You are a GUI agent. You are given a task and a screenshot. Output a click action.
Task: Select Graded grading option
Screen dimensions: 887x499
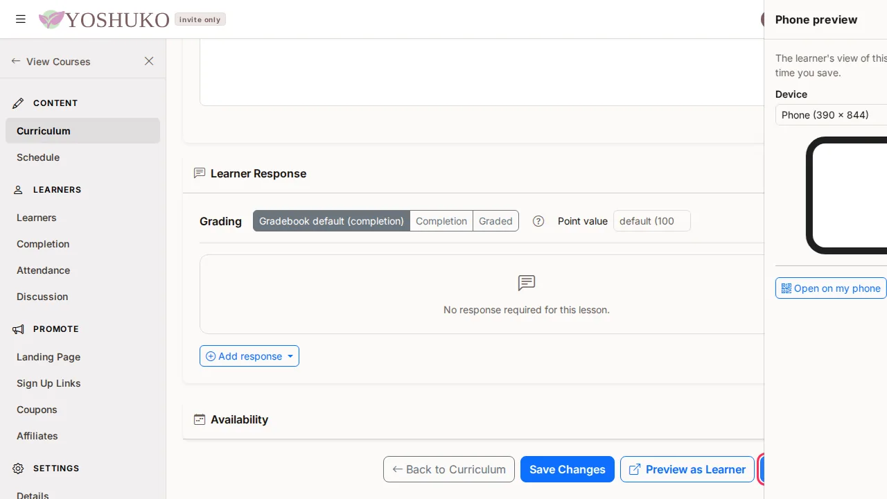(495, 221)
